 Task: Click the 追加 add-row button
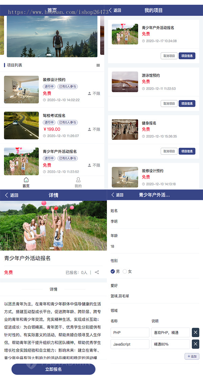[192, 356]
